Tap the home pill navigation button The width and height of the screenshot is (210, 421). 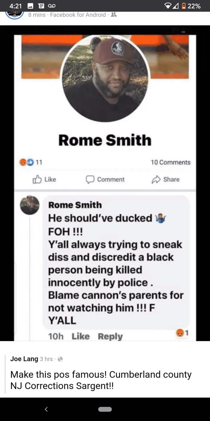coord(105,409)
